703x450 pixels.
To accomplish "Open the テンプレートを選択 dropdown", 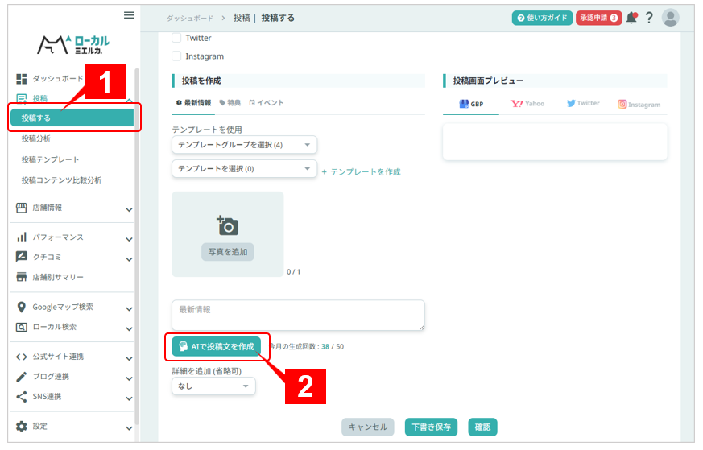I will (244, 169).
